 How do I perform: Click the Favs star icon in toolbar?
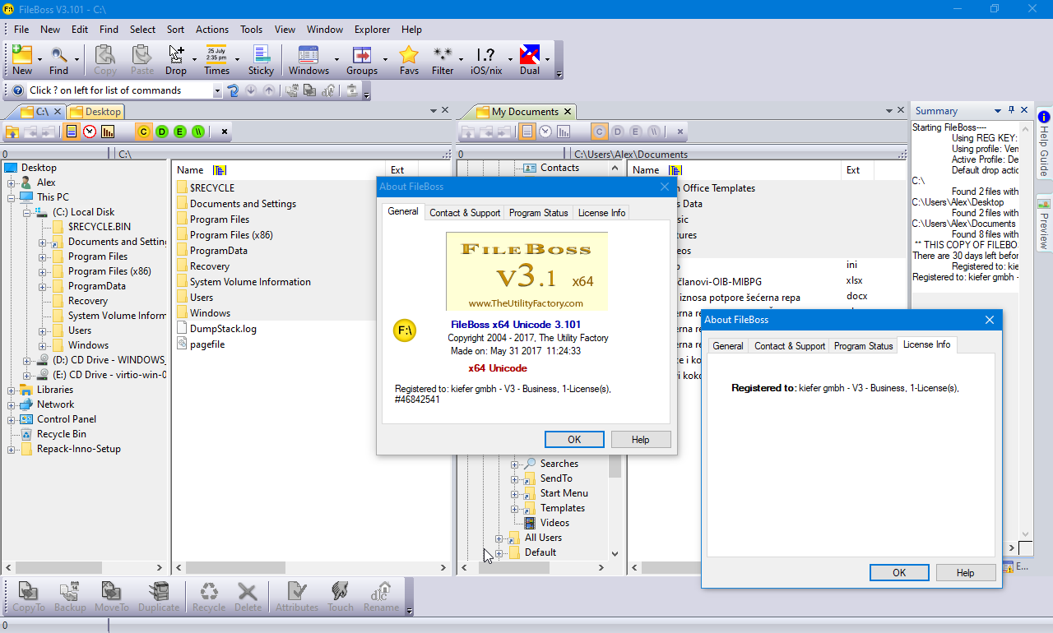tap(409, 56)
